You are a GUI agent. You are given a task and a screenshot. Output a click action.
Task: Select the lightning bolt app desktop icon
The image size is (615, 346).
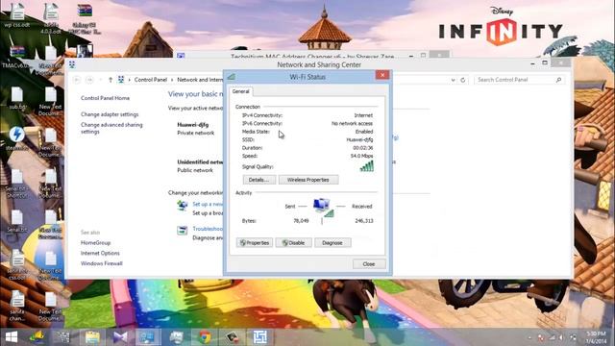17,138
